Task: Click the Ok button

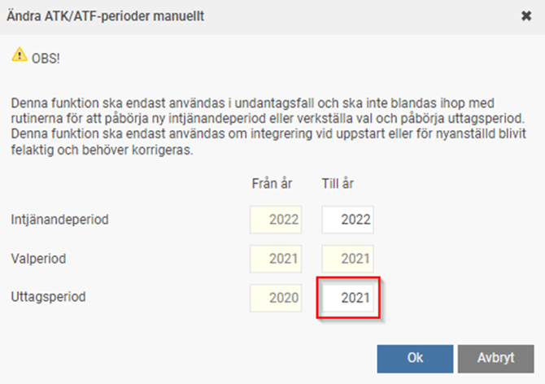Action: pos(415,358)
